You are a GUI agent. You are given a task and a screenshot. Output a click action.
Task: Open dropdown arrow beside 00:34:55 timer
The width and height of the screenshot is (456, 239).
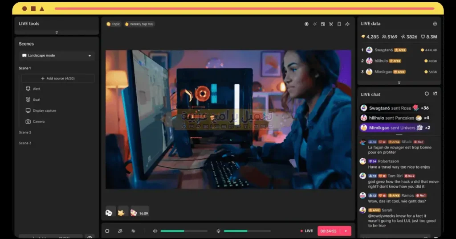[x=346, y=231]
